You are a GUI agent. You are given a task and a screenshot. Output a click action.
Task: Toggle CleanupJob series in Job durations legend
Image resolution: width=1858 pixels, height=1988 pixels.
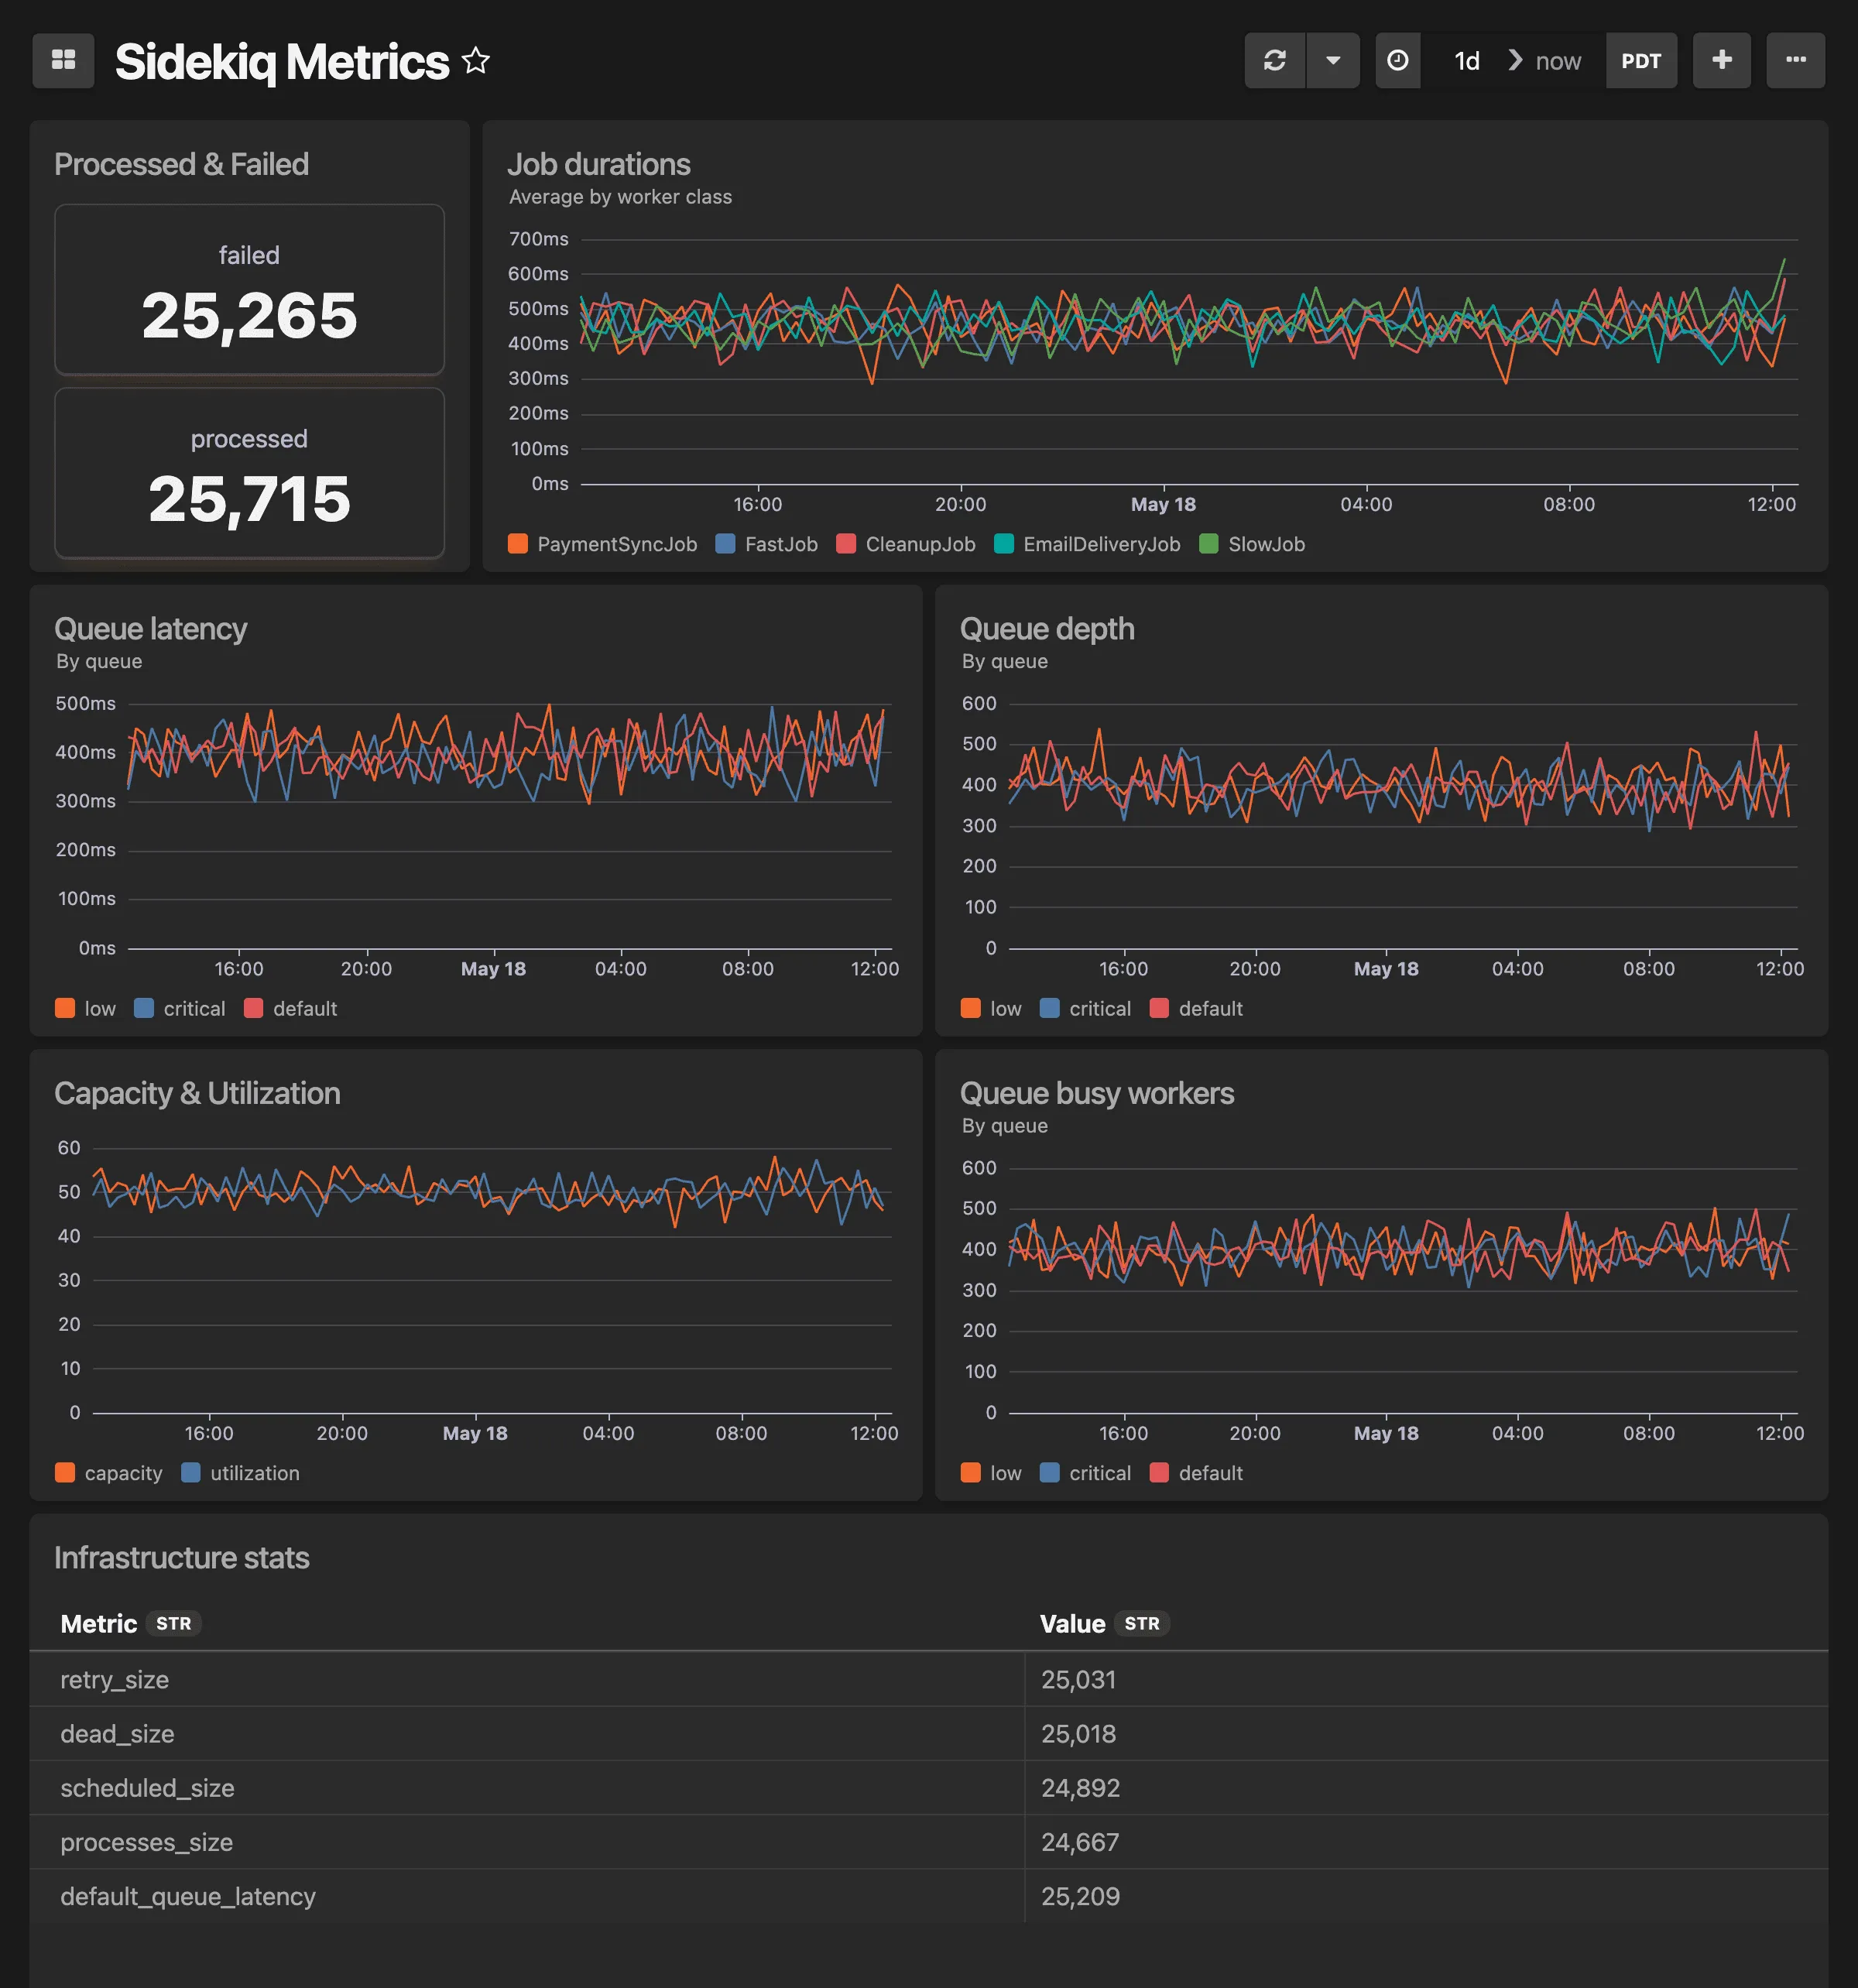click(906, 544)
